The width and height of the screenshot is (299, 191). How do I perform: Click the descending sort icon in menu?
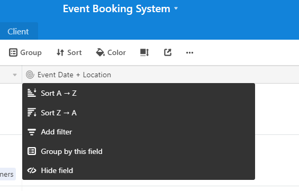(x=32, y=112)
